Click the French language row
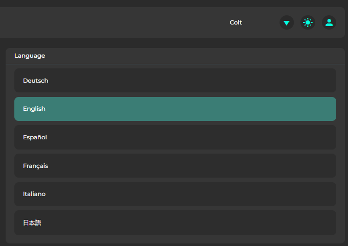 [x=175, y=166]
